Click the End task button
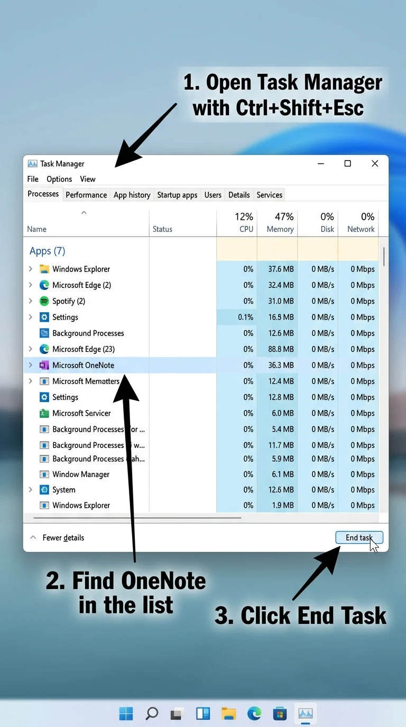406x727 pixels. 359,537
